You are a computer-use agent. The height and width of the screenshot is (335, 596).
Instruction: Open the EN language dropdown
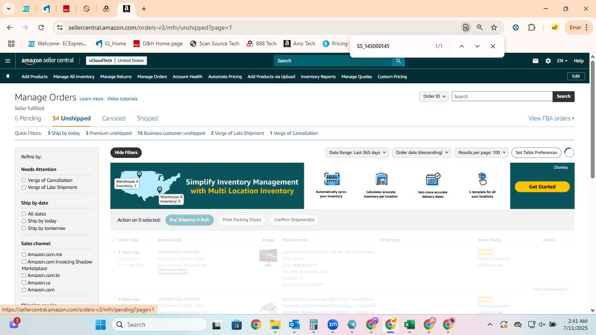point(562,61)
